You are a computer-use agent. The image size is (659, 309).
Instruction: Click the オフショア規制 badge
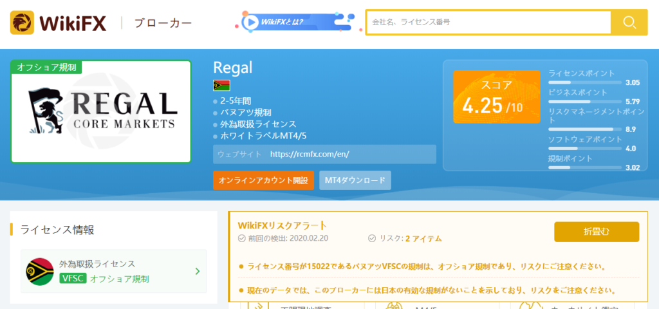[46, 67]
